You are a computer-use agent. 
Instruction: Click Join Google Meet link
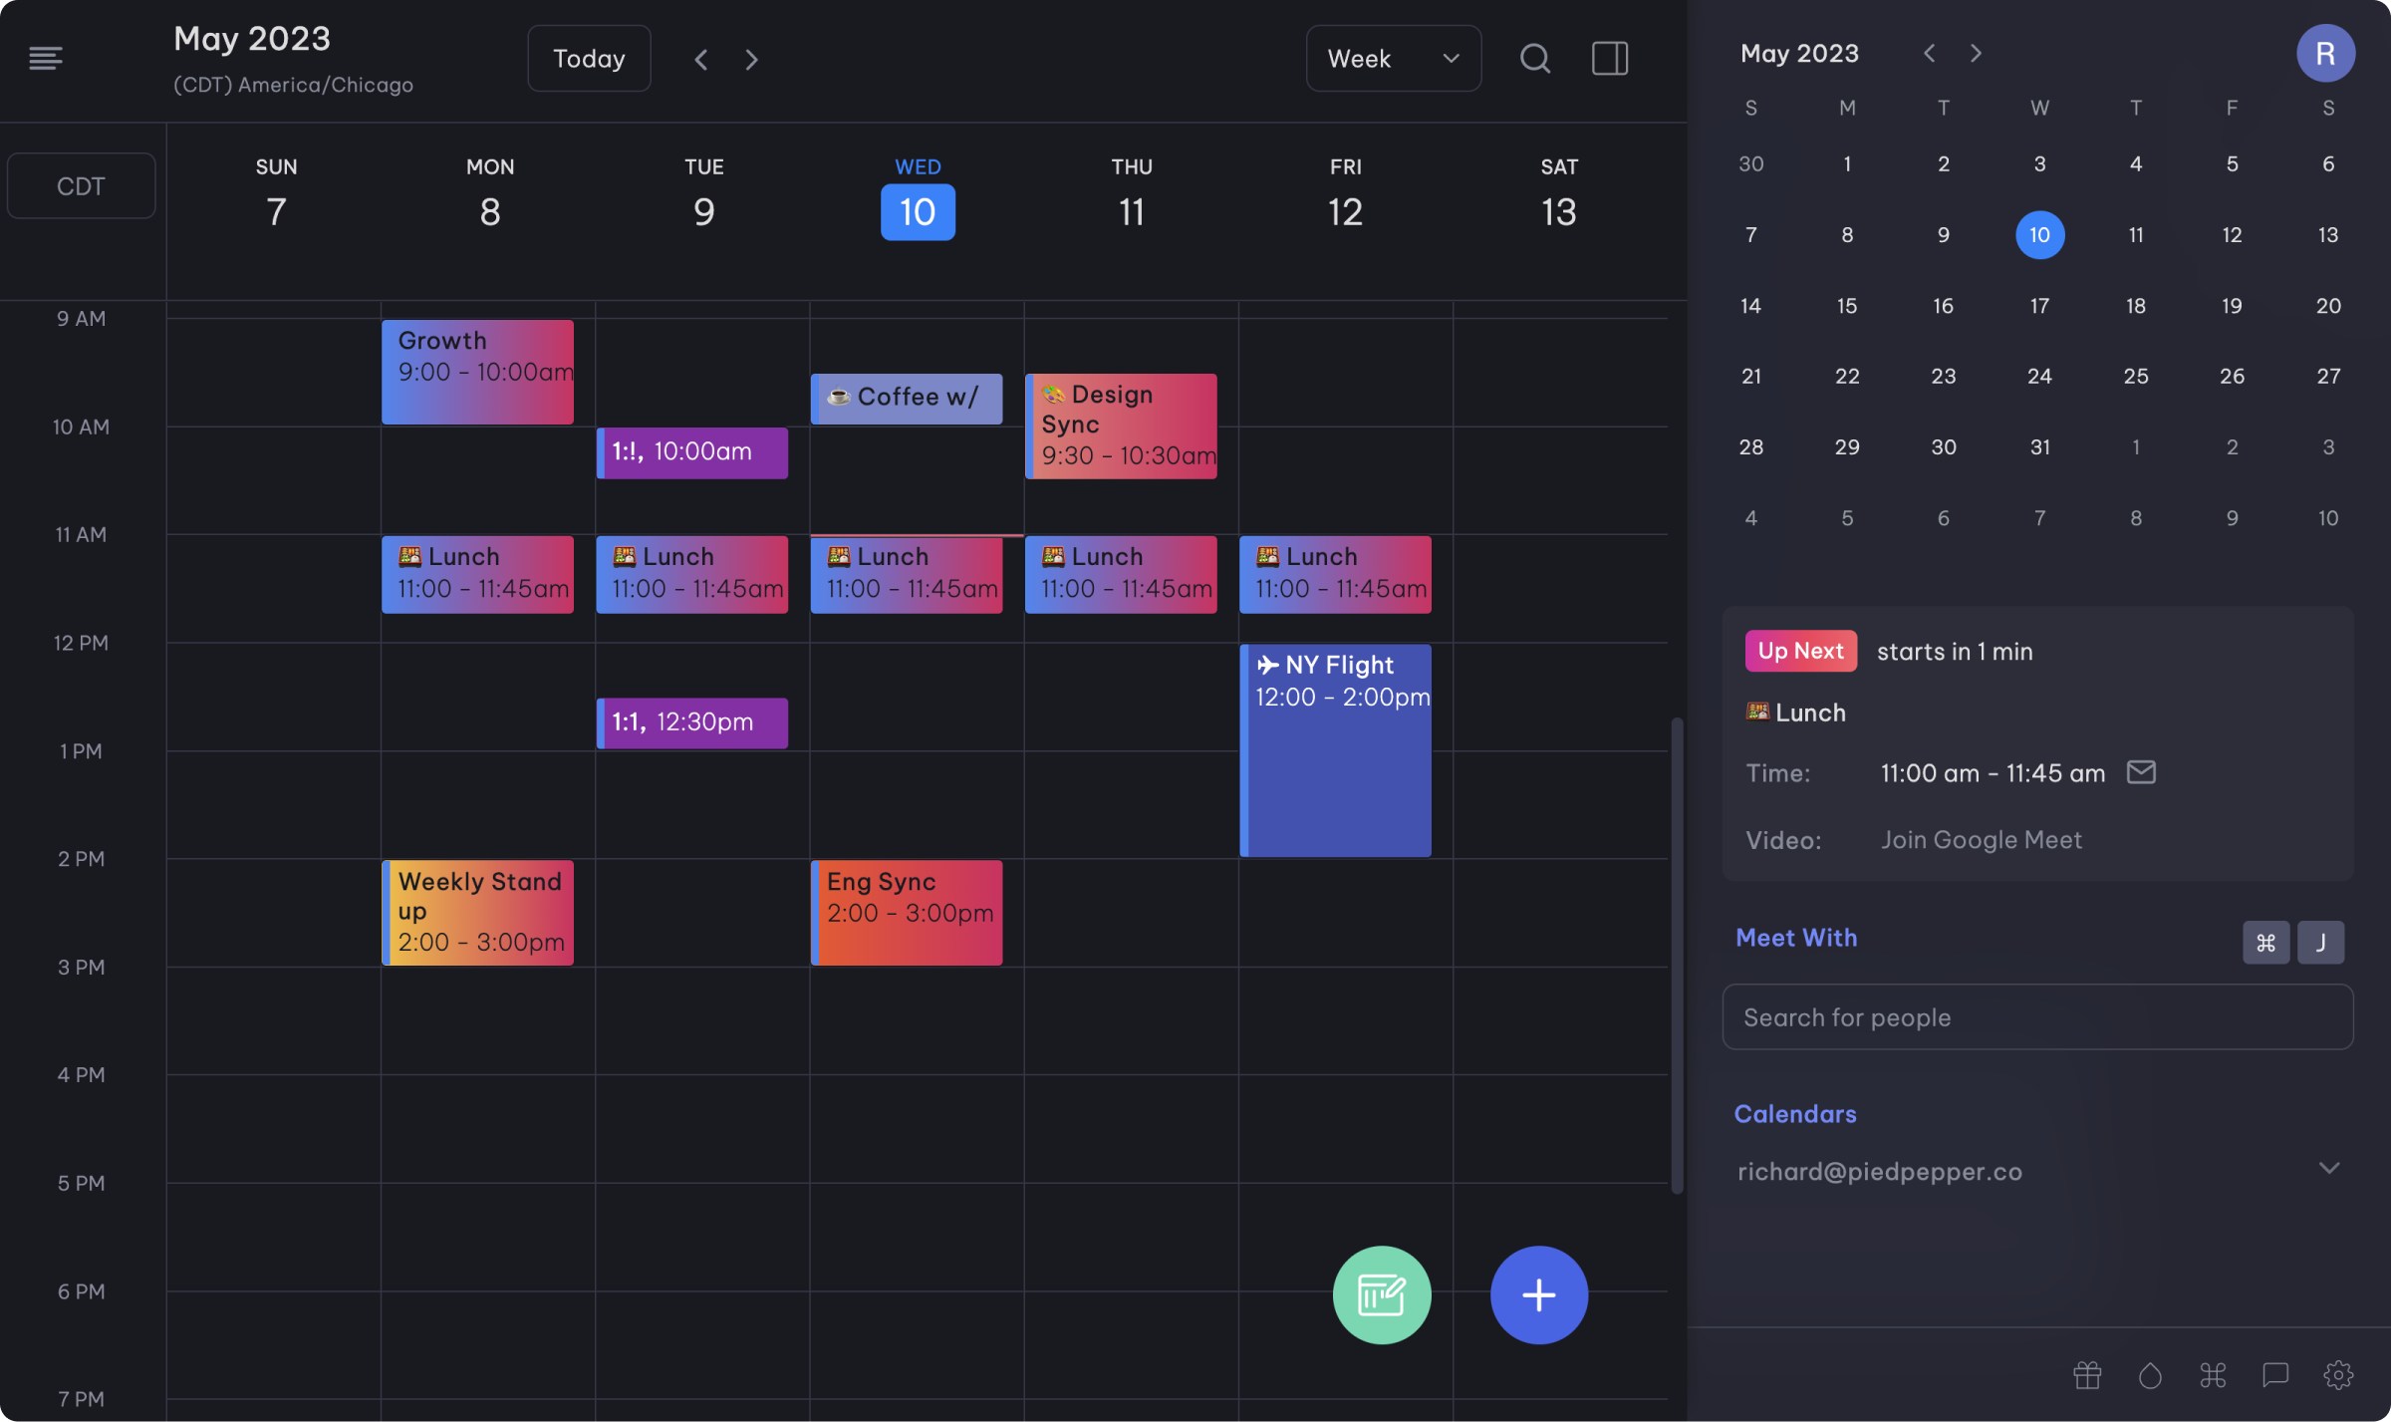click(1981, 840)
